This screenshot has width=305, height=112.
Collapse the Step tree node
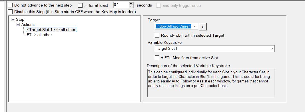13,19
